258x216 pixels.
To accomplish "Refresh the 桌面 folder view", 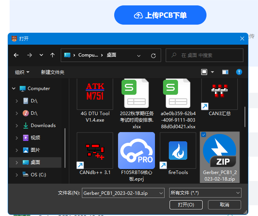I will click(x=153, y=56).
